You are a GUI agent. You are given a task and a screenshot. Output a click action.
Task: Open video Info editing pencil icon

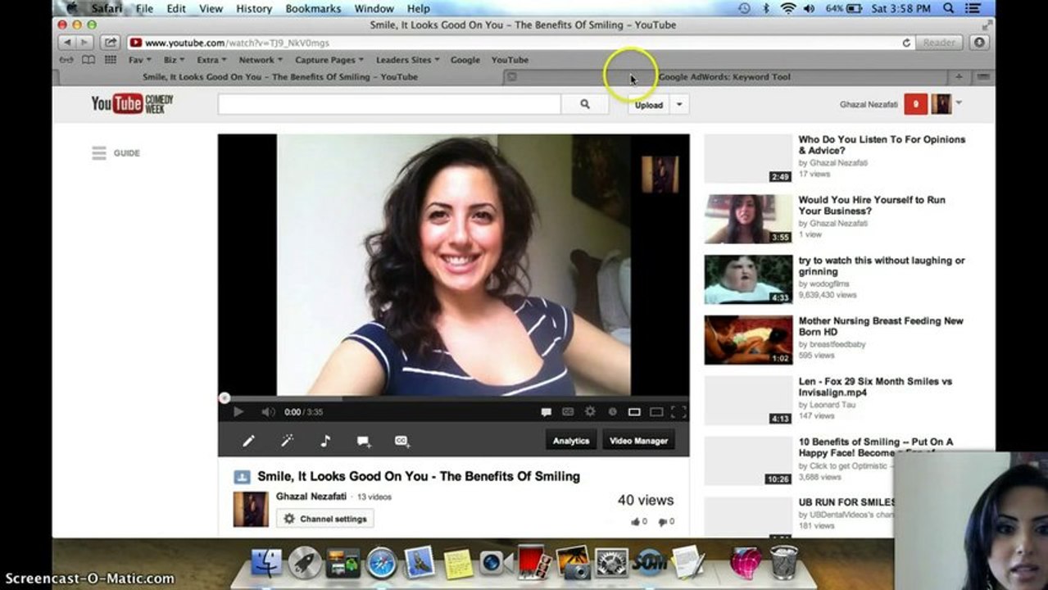[x=248, y=441]
